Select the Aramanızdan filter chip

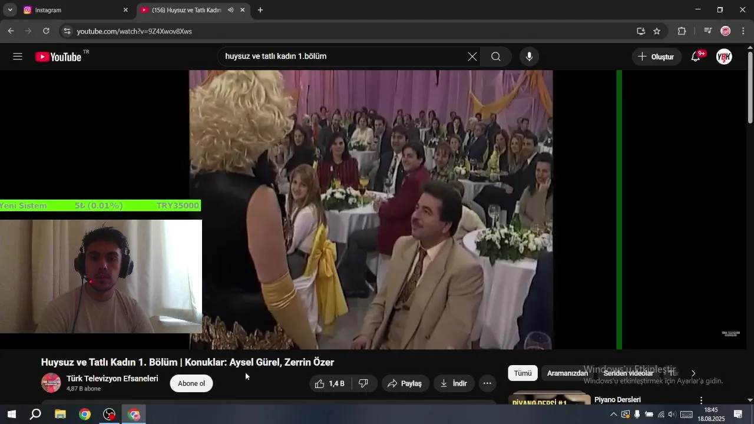(567, 373)
